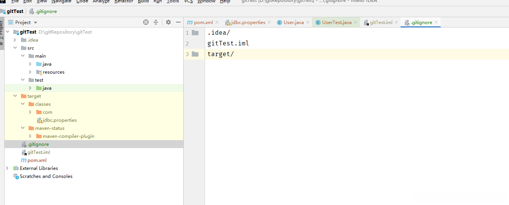Expand External Libraries node arrow
509x205 pixels.
[x=7, y=168]
